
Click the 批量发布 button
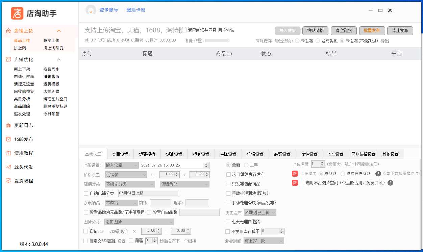click(x=372, y=30)
